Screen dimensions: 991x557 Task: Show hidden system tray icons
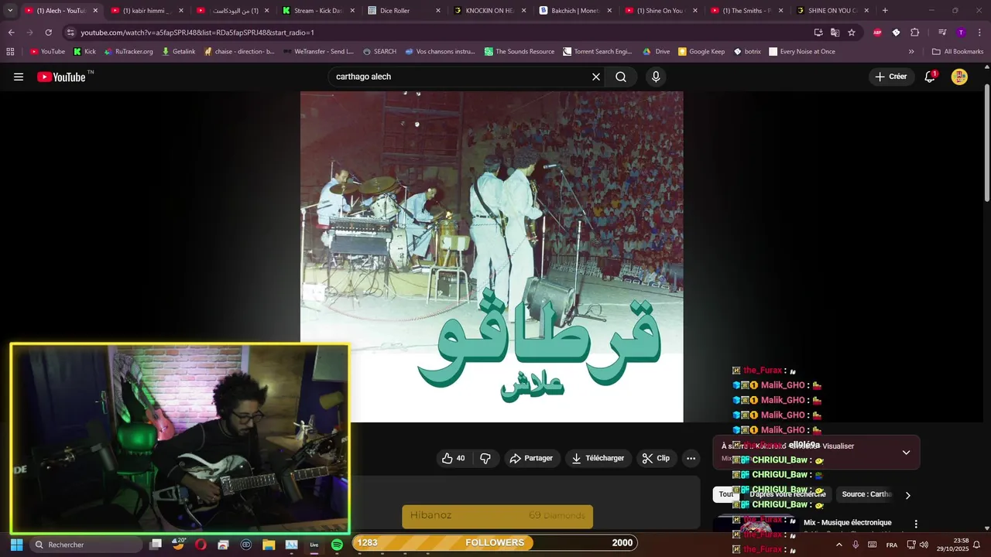[838, 545]
